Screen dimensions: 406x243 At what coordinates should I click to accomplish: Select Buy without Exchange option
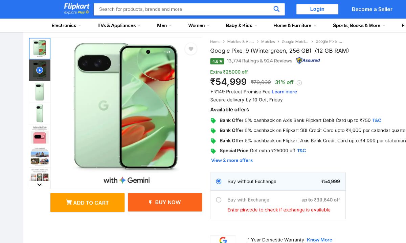pos(219,182)
